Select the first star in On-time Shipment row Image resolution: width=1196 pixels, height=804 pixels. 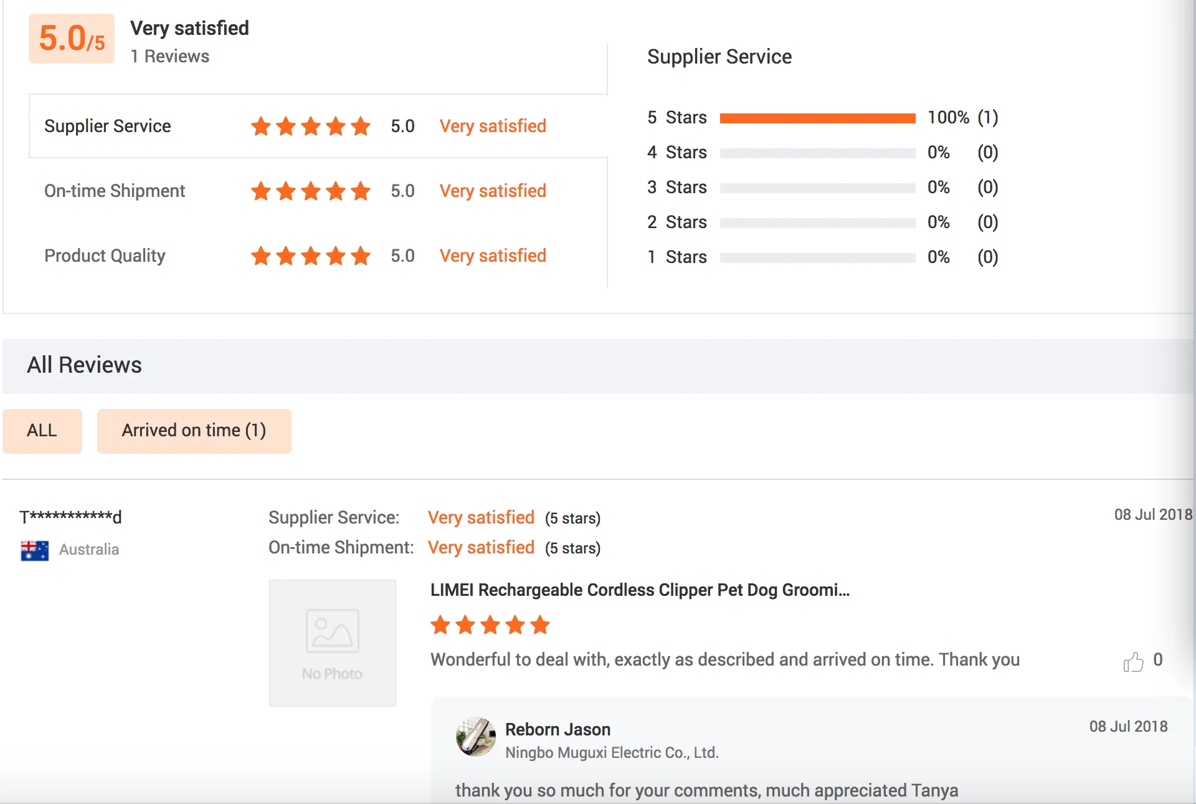tap(261, 191)
